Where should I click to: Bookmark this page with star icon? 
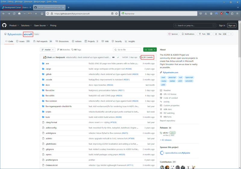pyautogui.click(x=117, y=14)
